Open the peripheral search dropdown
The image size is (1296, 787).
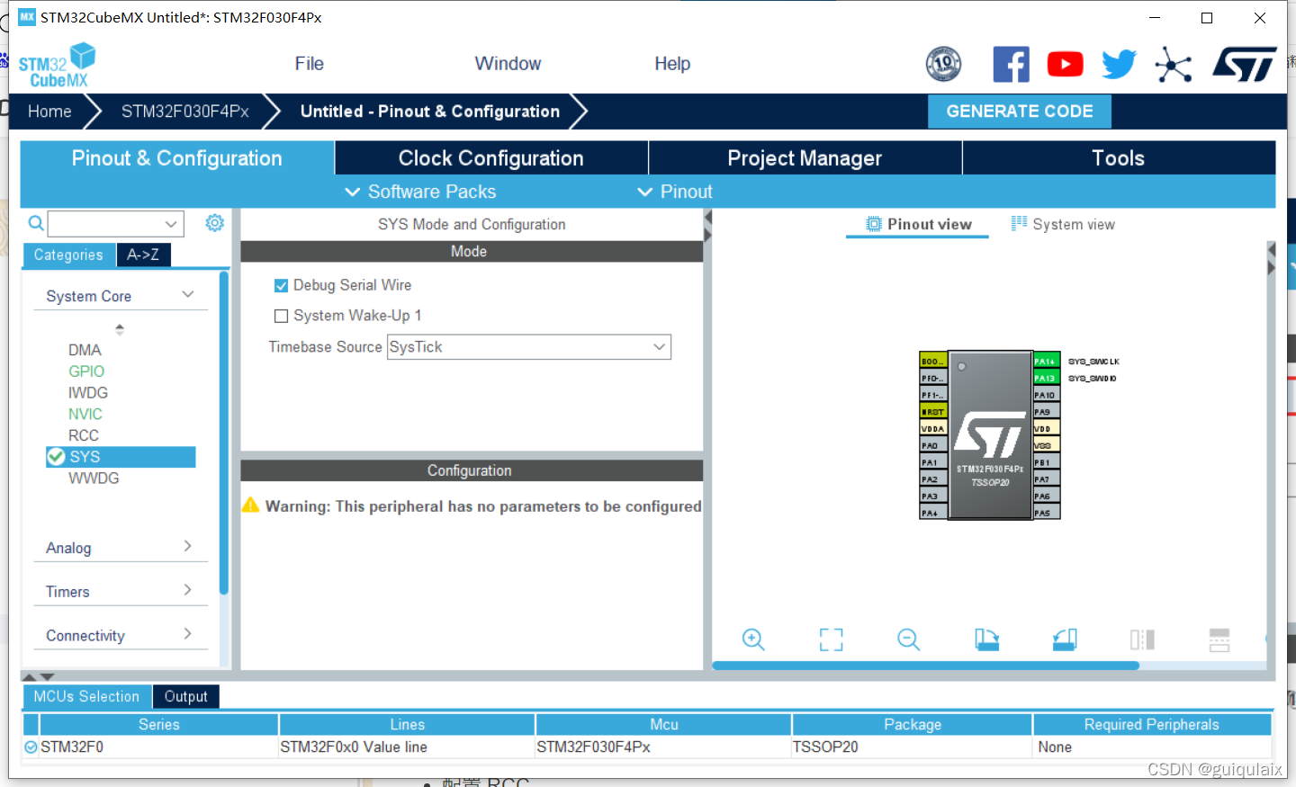(x=171, y=224)
